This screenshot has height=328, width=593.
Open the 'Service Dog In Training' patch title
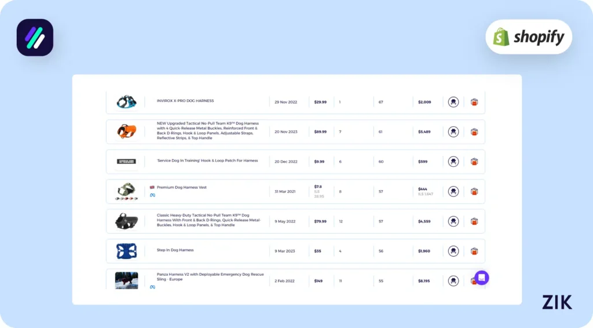click(x=207, y=161)
